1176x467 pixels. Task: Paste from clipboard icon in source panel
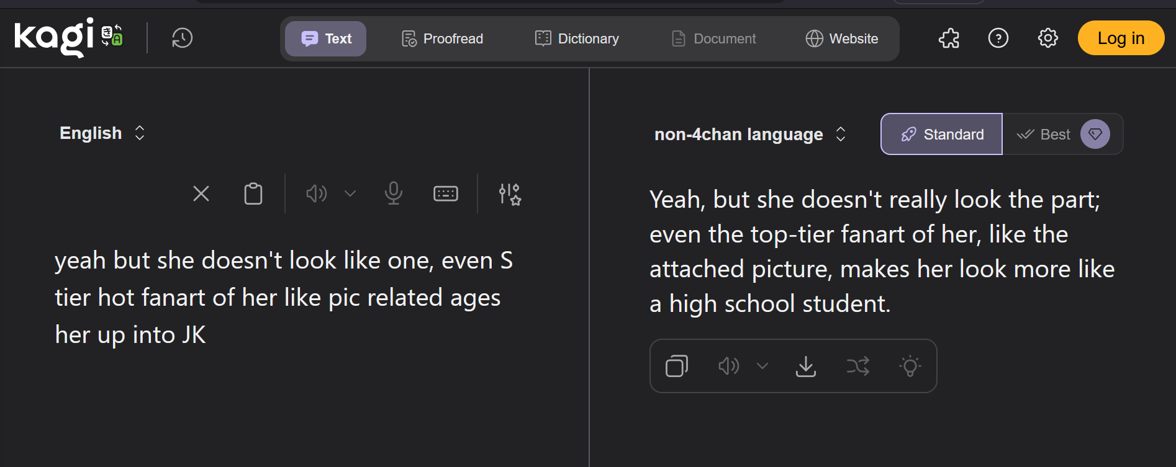pos(253,193)
